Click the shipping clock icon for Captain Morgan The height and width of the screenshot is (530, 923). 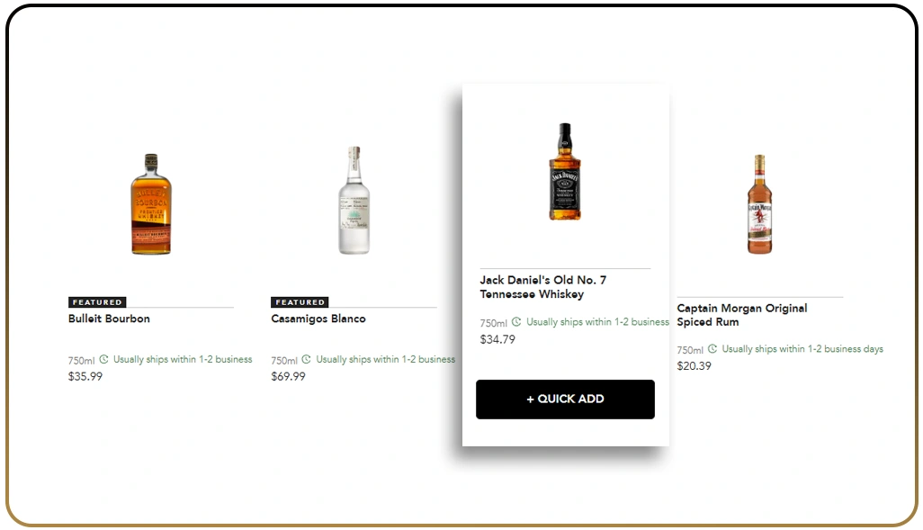(712, 348)
